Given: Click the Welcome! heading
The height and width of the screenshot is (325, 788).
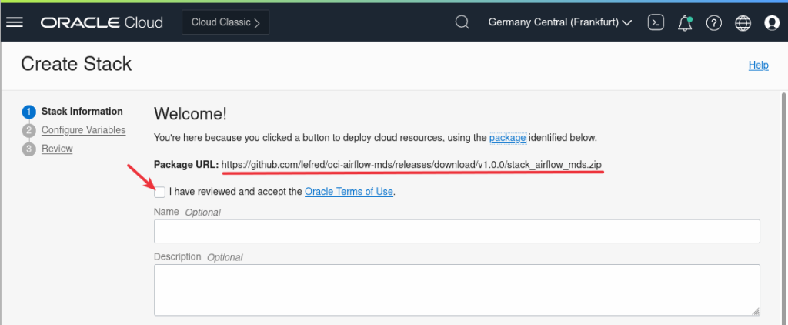Looking at the screenshot, I should pos(191,114).
